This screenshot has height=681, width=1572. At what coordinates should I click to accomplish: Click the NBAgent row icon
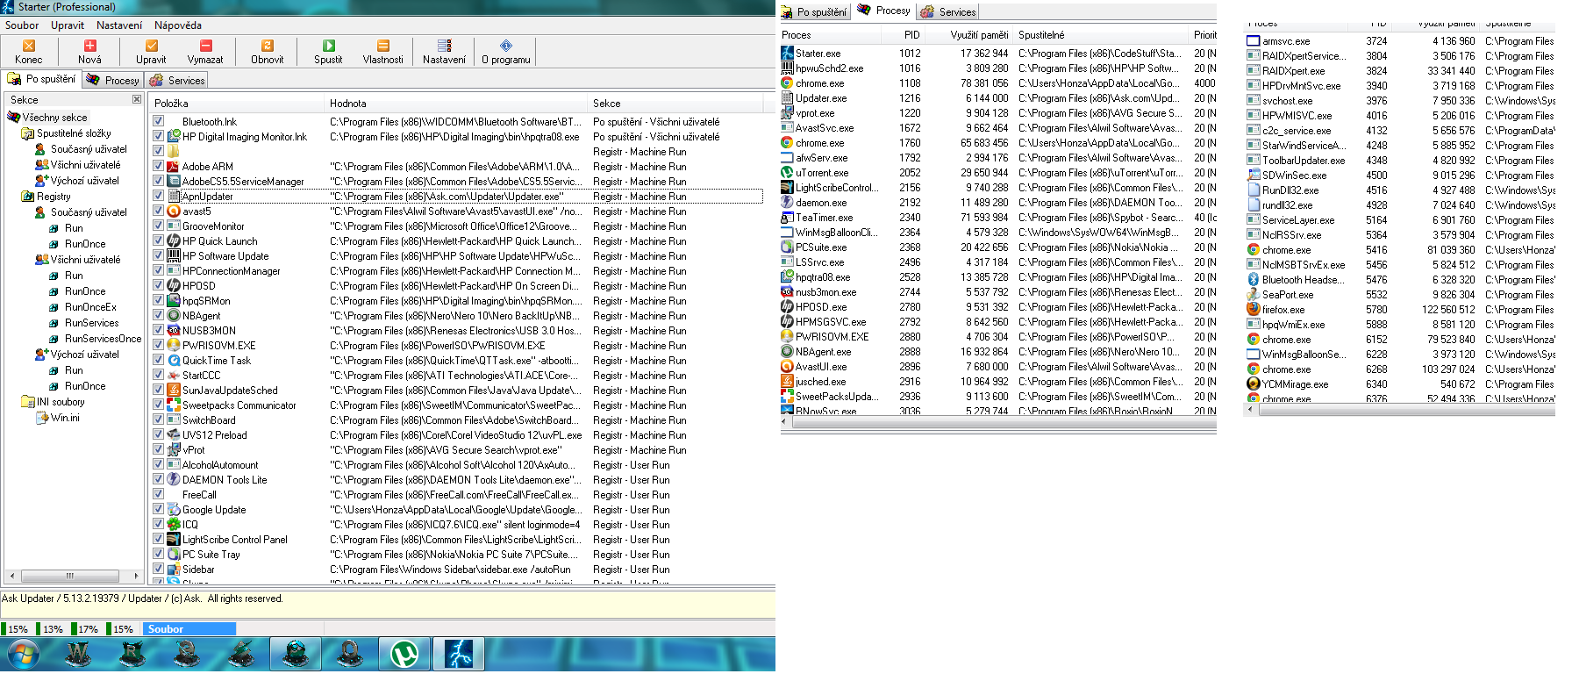click(174, 315)
